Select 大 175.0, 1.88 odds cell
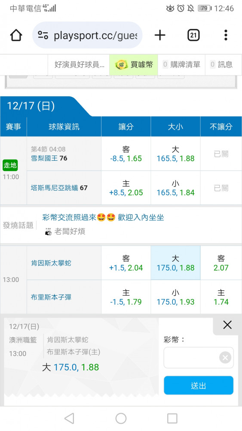The width and height of the screenshot is (242, 431). pos(175,263)
